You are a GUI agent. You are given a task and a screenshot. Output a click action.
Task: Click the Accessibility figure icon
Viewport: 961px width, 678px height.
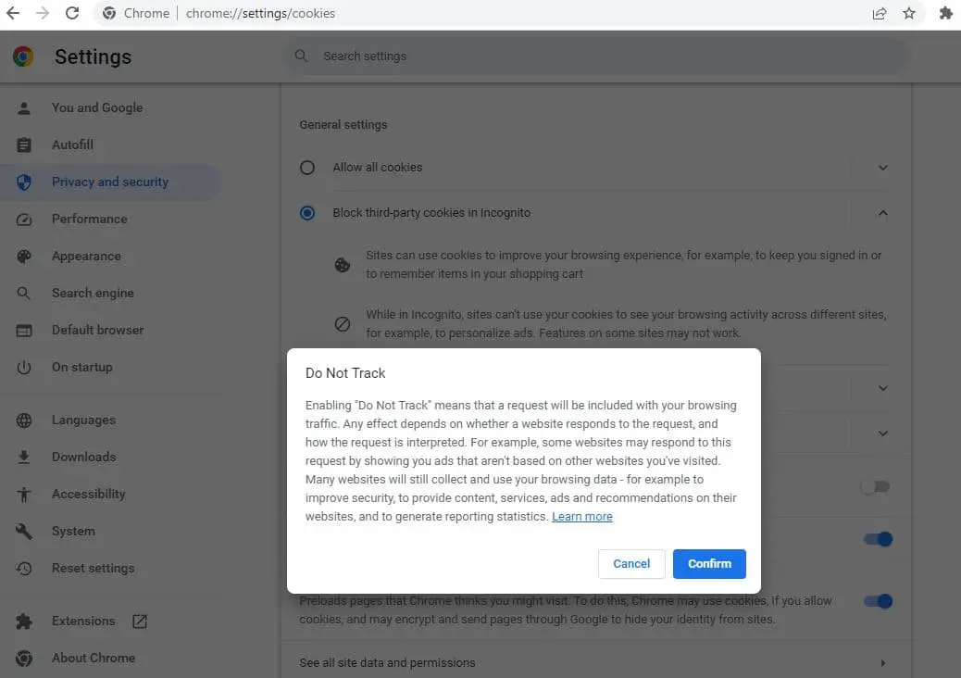tap(24, 494)
